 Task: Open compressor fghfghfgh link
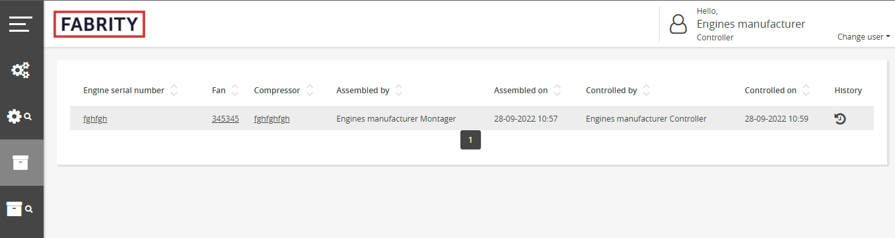(271, 119)
